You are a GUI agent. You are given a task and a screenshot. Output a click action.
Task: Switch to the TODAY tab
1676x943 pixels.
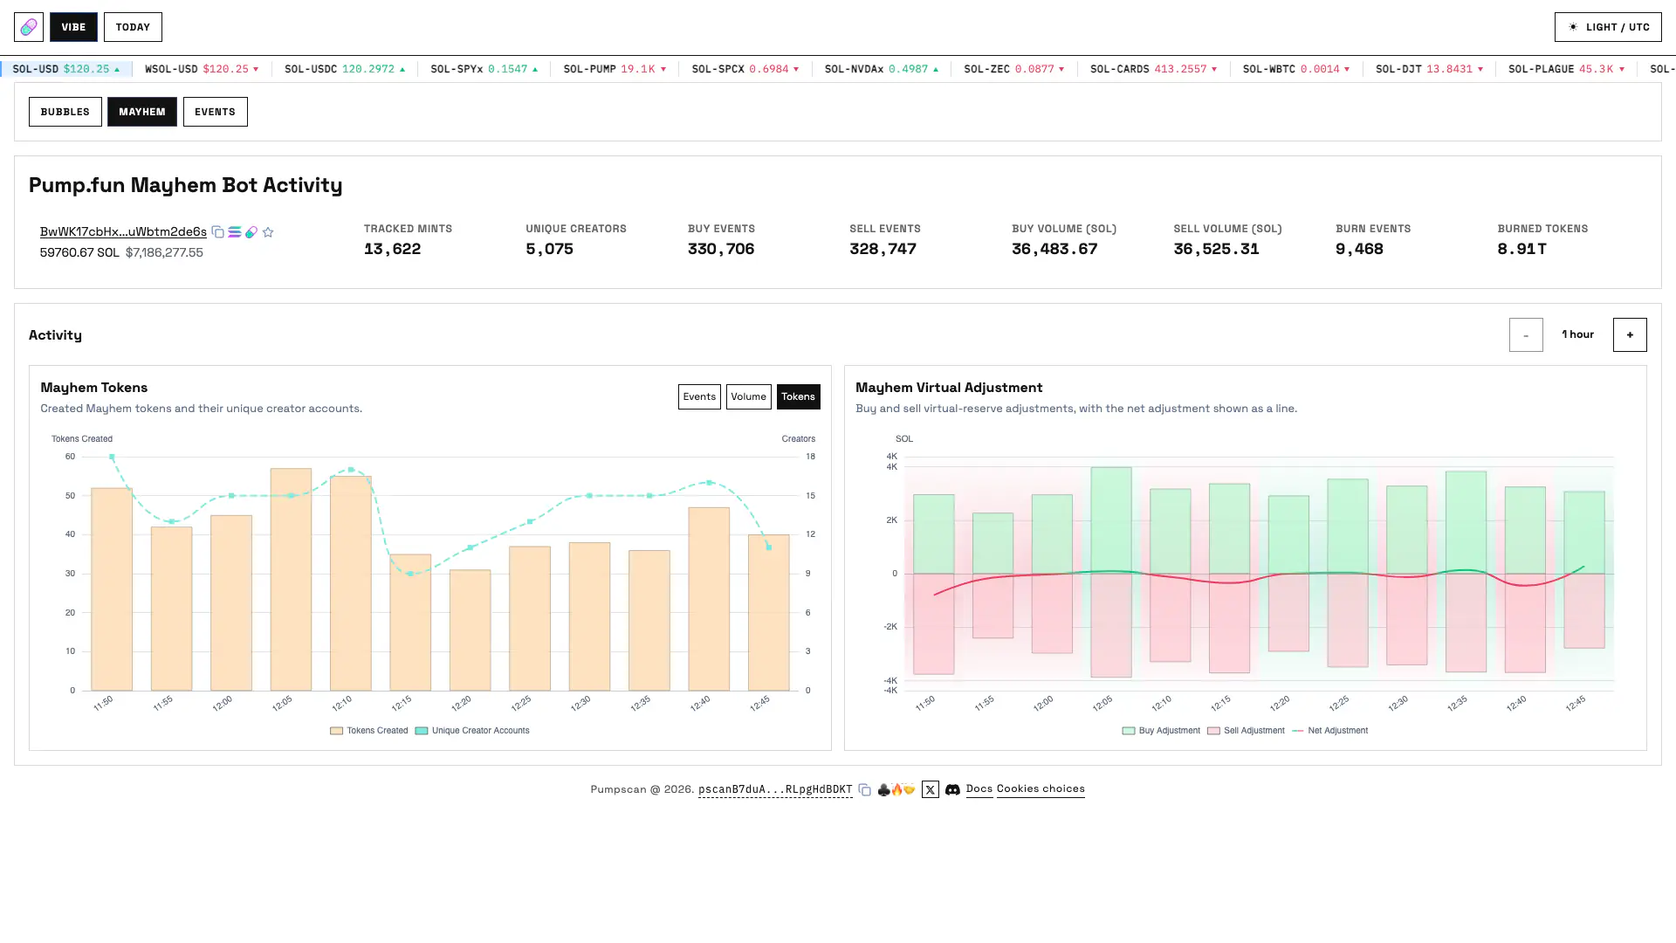(x=133, y=27)
